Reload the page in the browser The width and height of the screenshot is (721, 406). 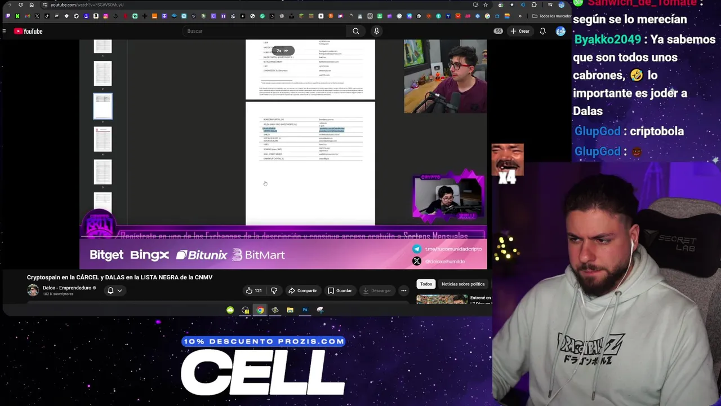[x=21, y=5]
